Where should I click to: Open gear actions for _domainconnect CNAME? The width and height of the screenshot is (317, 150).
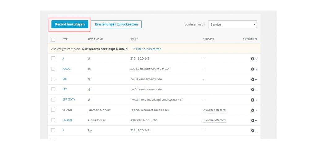[254, 110]
